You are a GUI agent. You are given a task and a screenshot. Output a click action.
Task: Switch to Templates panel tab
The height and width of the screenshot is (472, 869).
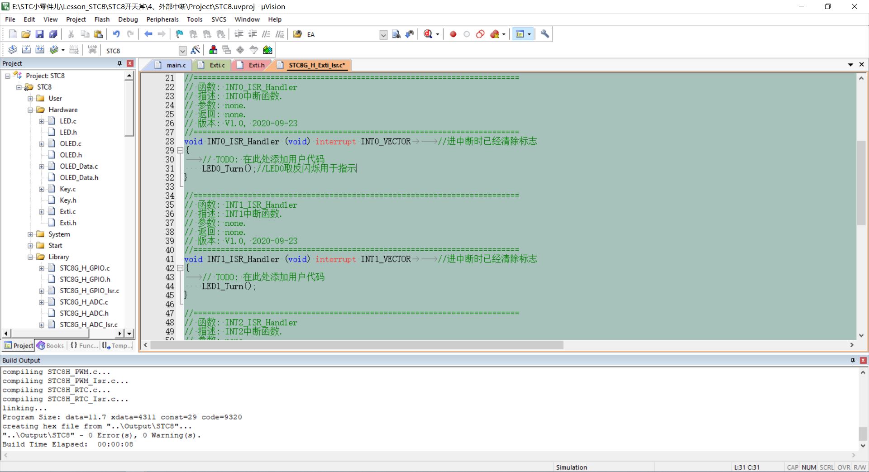tap(117, 346)
